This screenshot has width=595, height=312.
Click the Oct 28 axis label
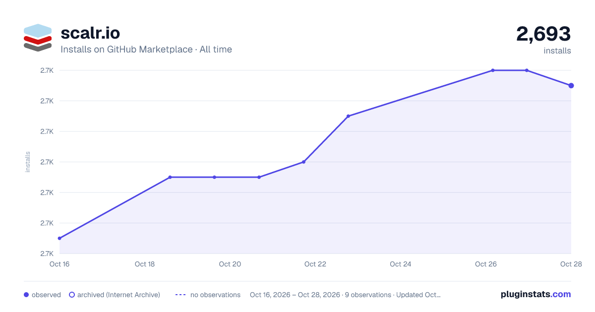571,264
